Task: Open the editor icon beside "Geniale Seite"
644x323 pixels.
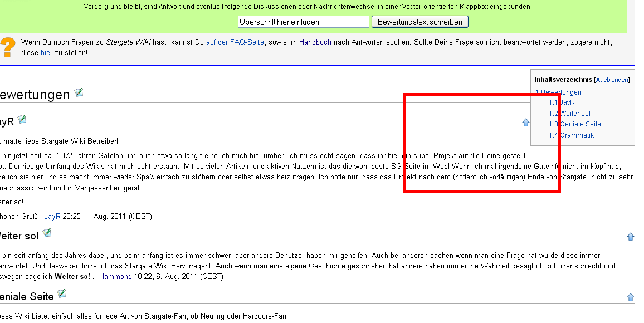Action: [61, 293]
